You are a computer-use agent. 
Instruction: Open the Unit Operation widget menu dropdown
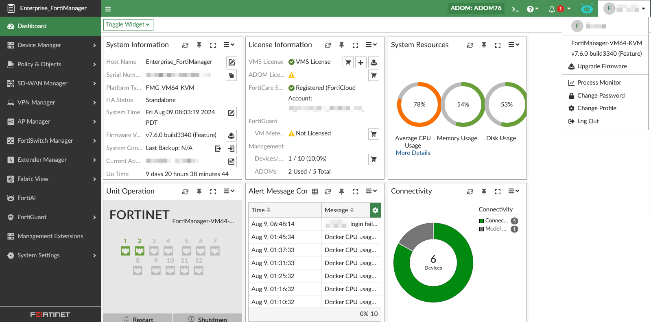[x=229, y=191]
